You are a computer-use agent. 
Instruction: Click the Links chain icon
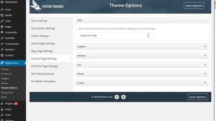coord(2,21)
